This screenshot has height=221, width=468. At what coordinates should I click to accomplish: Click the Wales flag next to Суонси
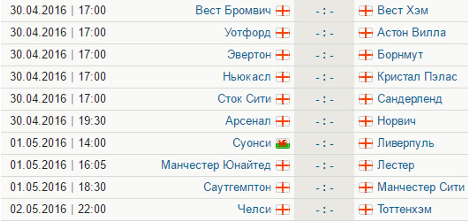tap(283, 143)
